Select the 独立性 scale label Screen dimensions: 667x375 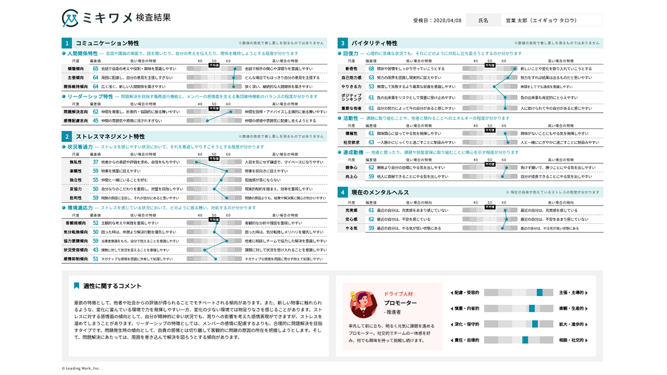pos(75,180)
